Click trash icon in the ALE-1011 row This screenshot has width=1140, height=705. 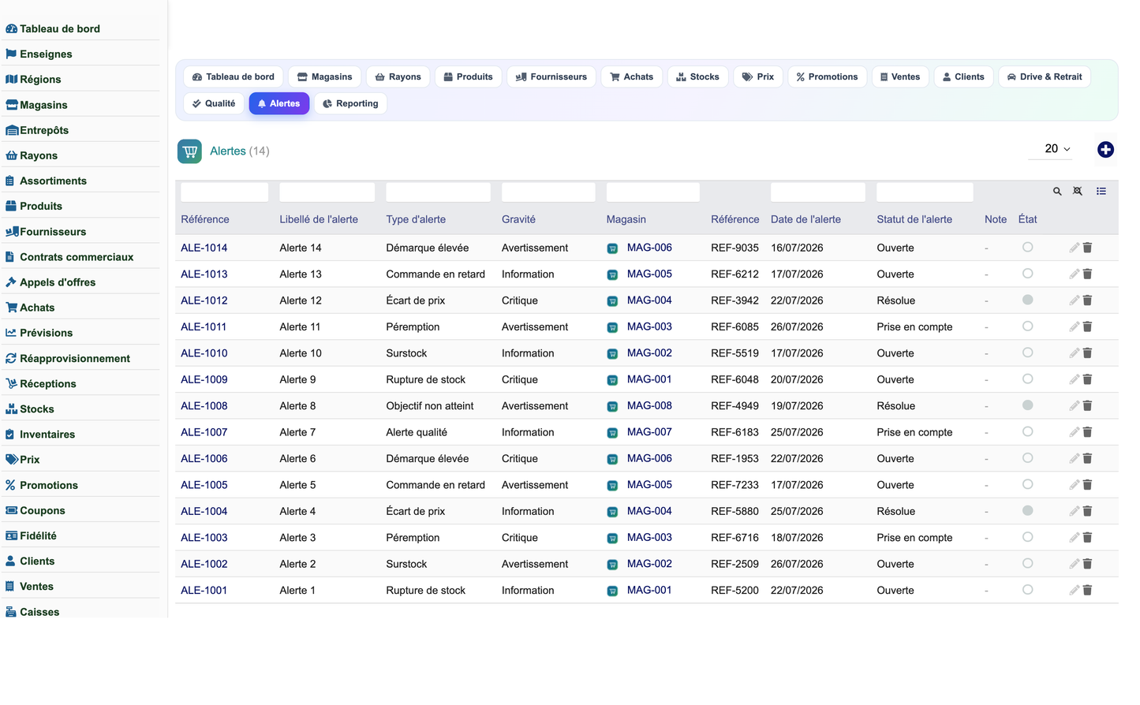1087,326
